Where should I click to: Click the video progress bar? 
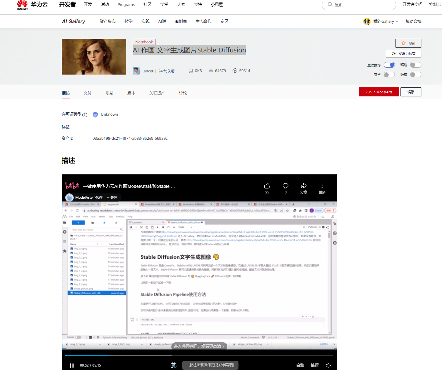point(199,355)
